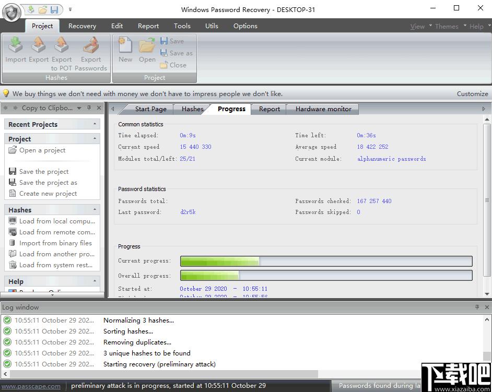Pin the Log window
The image size is (492, 392).
(477, 307)
